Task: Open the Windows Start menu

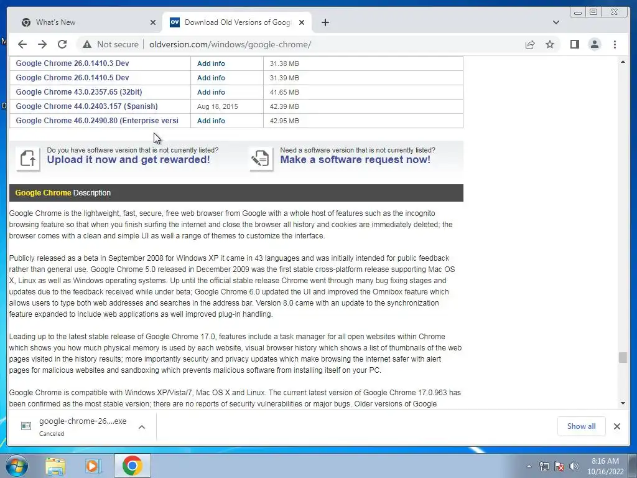Action: click(x=17, y=466)
